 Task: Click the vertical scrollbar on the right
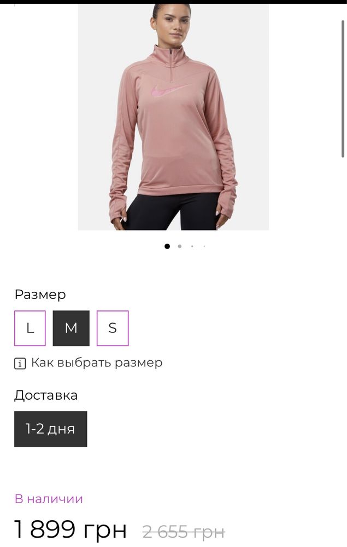343,89
